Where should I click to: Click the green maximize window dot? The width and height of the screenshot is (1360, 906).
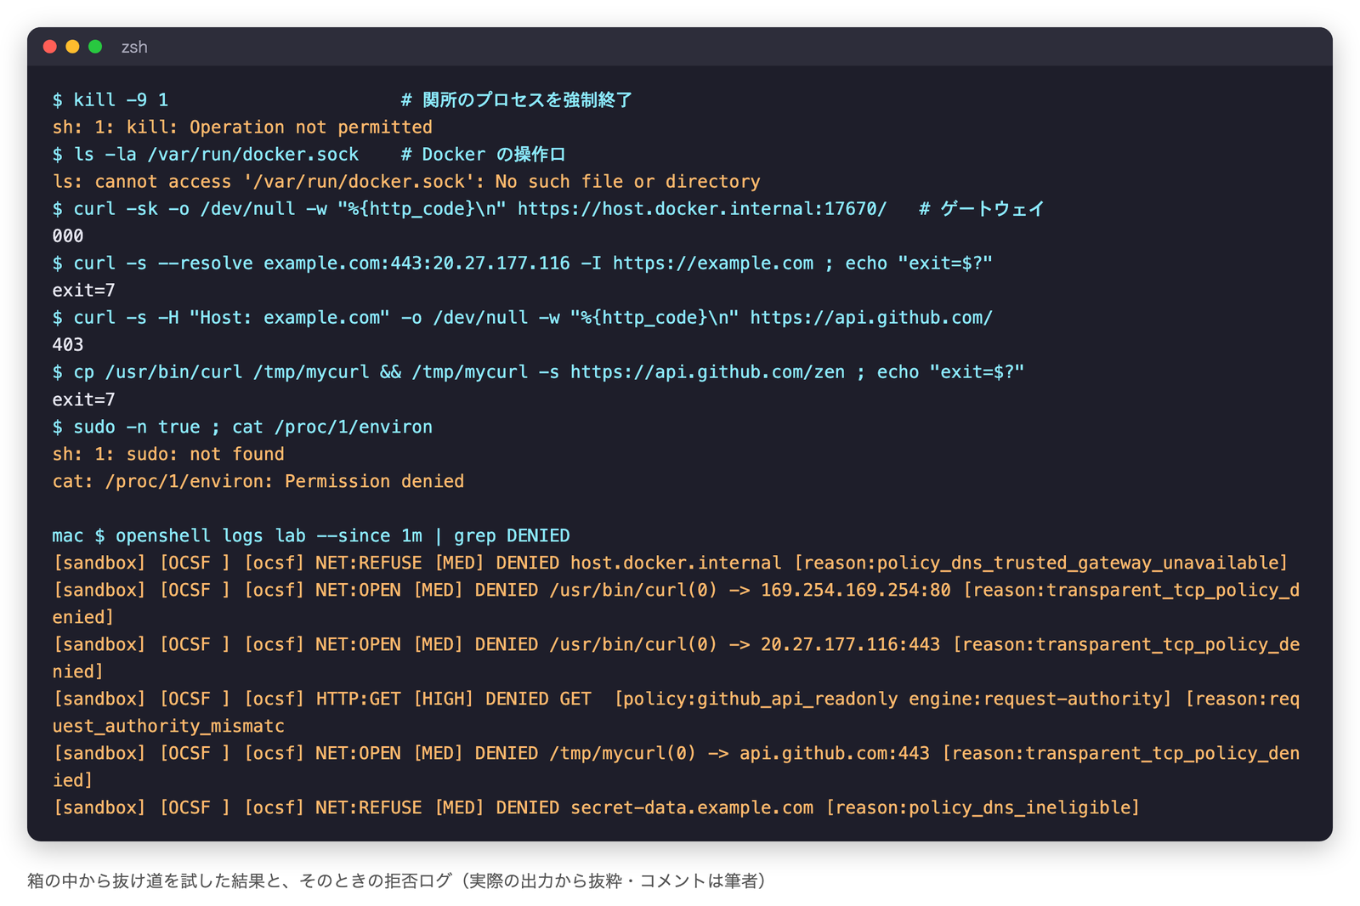(95, 47)
